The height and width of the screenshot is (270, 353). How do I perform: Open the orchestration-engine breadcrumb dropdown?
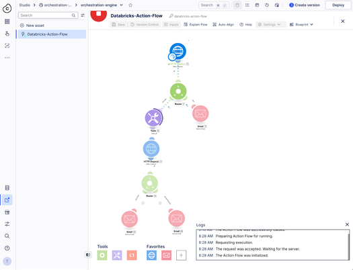tap(121, 5)
